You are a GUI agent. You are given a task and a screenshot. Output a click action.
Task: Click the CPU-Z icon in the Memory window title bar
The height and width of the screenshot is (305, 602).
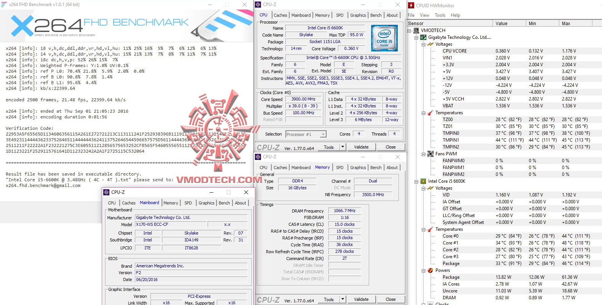258,157
